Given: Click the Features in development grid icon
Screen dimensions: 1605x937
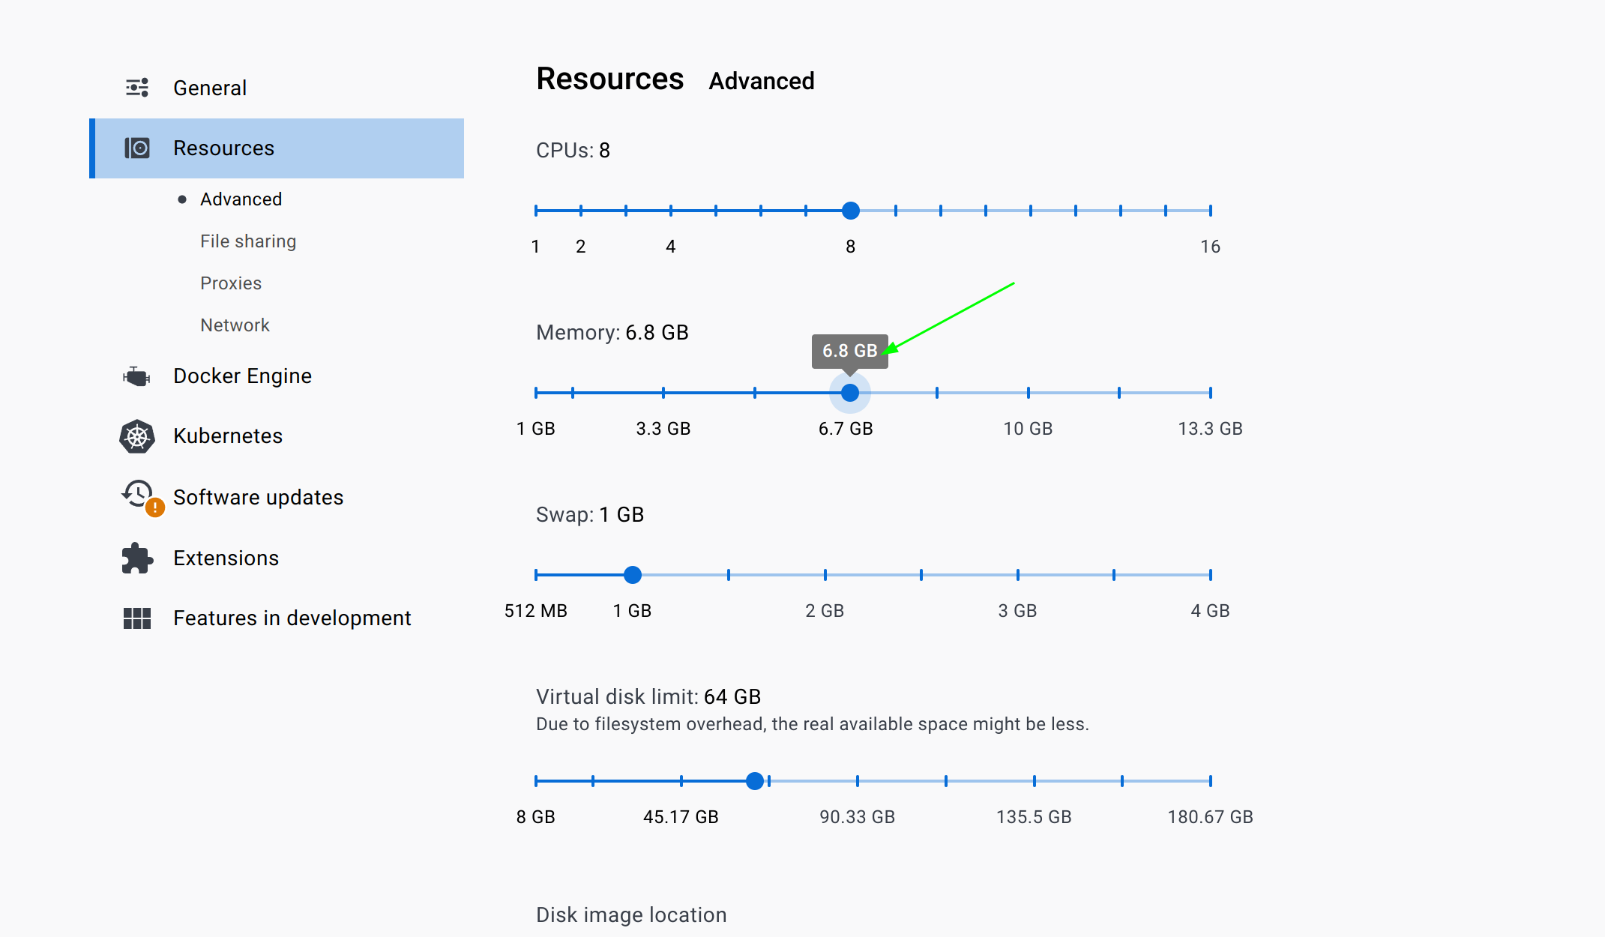Looking at the screenshot, I should coord(137,618).
